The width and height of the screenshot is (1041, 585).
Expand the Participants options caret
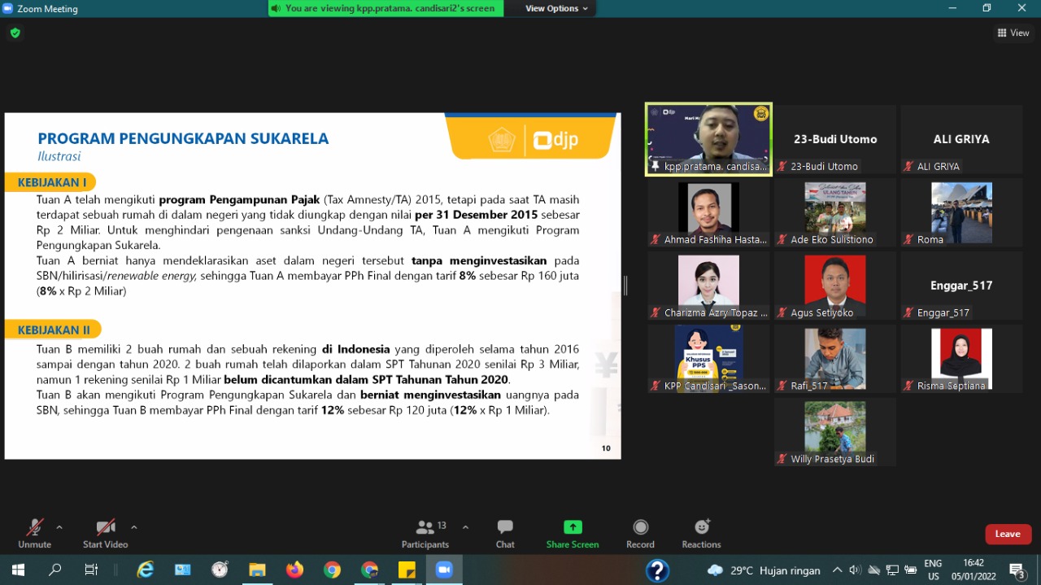point(465,527)
